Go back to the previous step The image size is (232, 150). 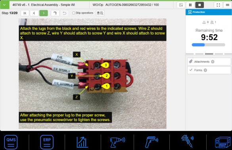34,13
